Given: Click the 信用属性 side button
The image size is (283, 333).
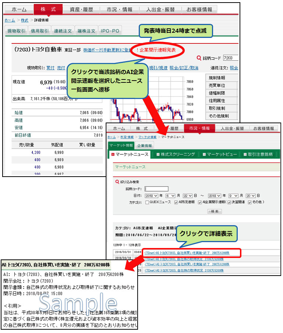Looking at the screenshot, I should point(222,101).
